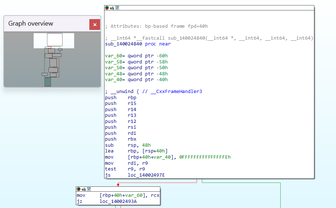Click the color icon on the lower jz block

pos(78,189)
